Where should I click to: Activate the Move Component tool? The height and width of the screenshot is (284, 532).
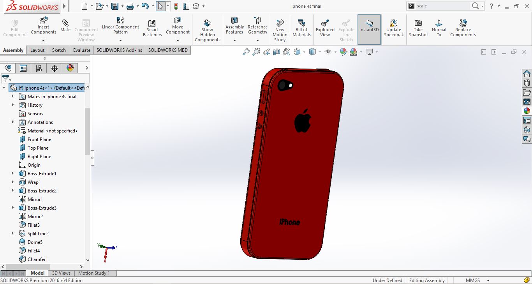178,25
